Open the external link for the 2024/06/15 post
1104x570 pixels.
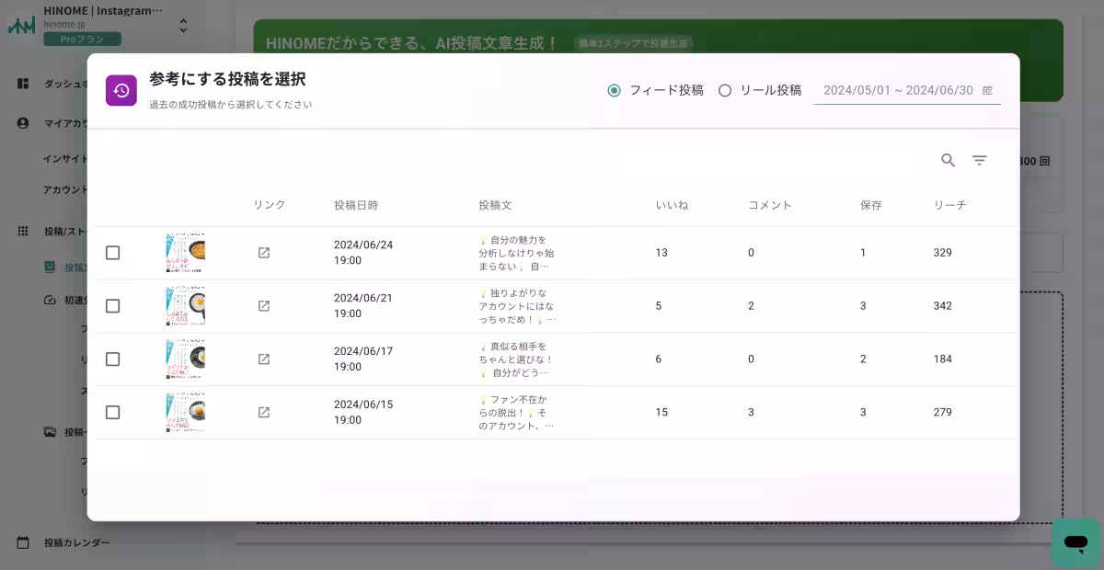point(263,412)
